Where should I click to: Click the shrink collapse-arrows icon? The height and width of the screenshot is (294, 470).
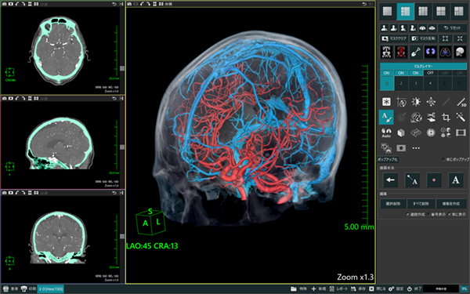[460, 38]
